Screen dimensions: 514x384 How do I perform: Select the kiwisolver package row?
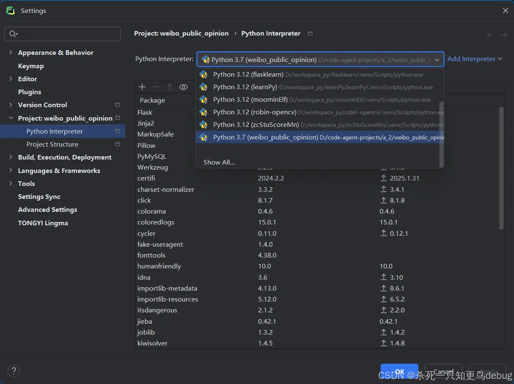318,343
